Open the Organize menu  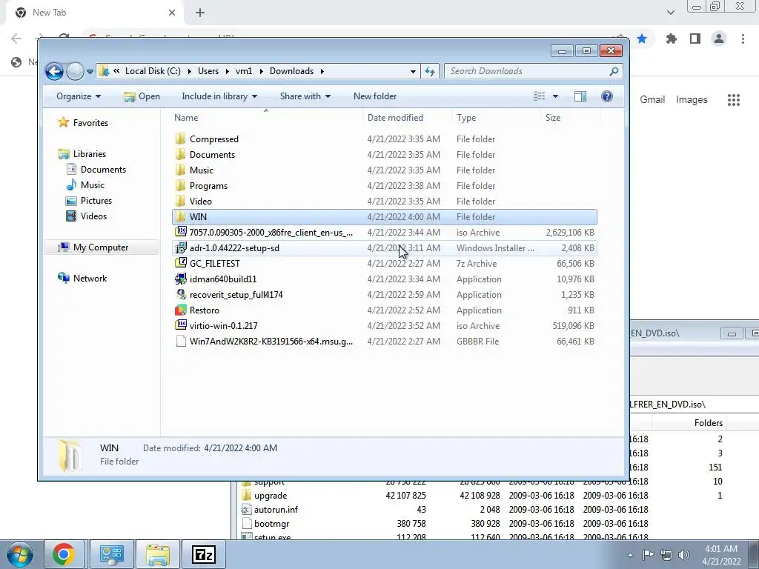(79, 96)
